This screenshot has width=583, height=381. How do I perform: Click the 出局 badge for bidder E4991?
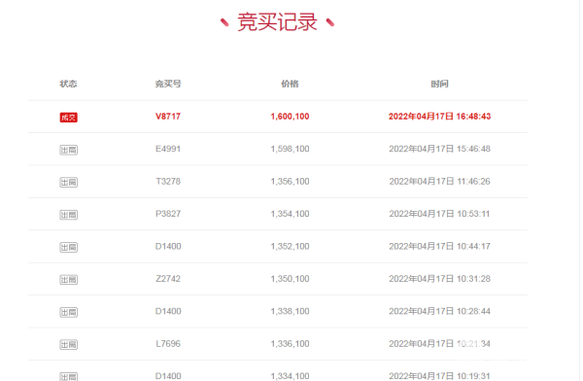68,150
